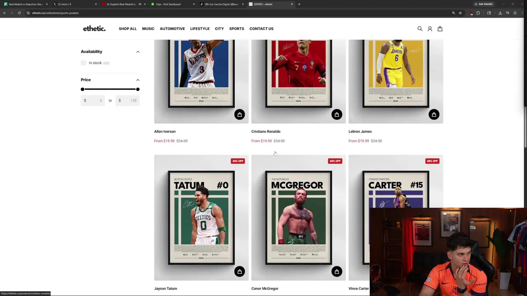Open the McGregor poster thumbnail
The width and height of the screenshot is (527, 296).
[298, 218]
